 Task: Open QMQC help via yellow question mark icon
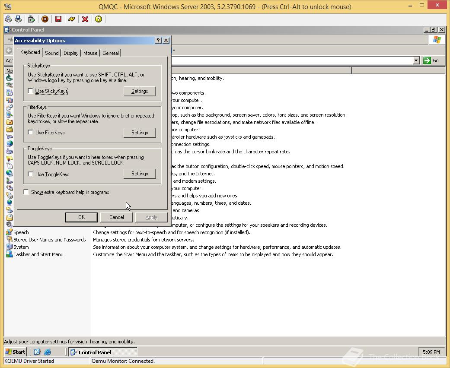pos(99,19)
